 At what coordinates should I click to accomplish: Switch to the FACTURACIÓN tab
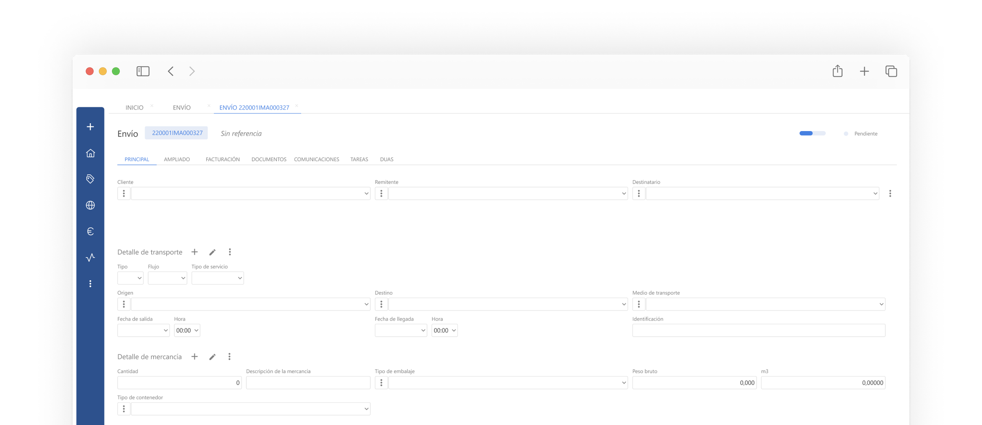[222, 159]
